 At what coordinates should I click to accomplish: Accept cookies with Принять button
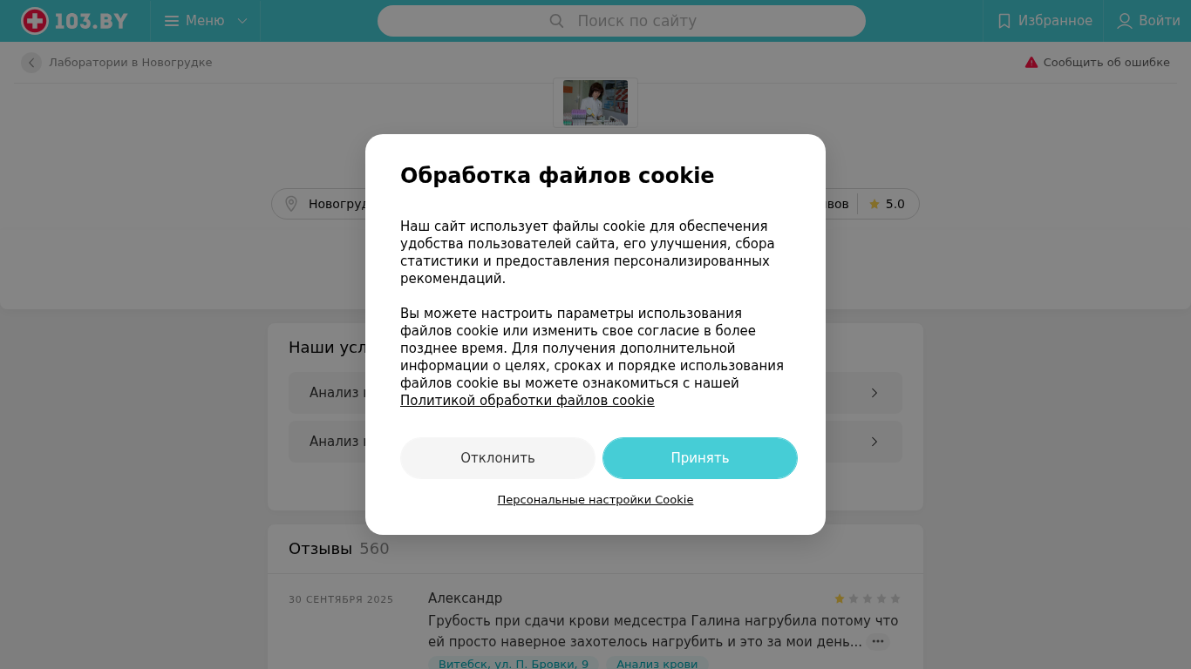(700, 458)
